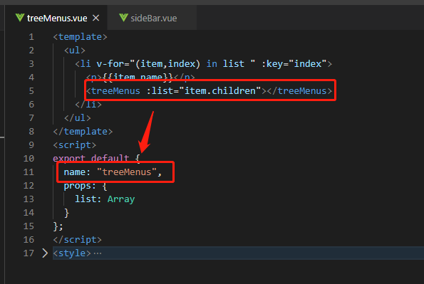Place cursor on export default line
The height and width of the screenshot is (284, 424).
click(96, 158)
